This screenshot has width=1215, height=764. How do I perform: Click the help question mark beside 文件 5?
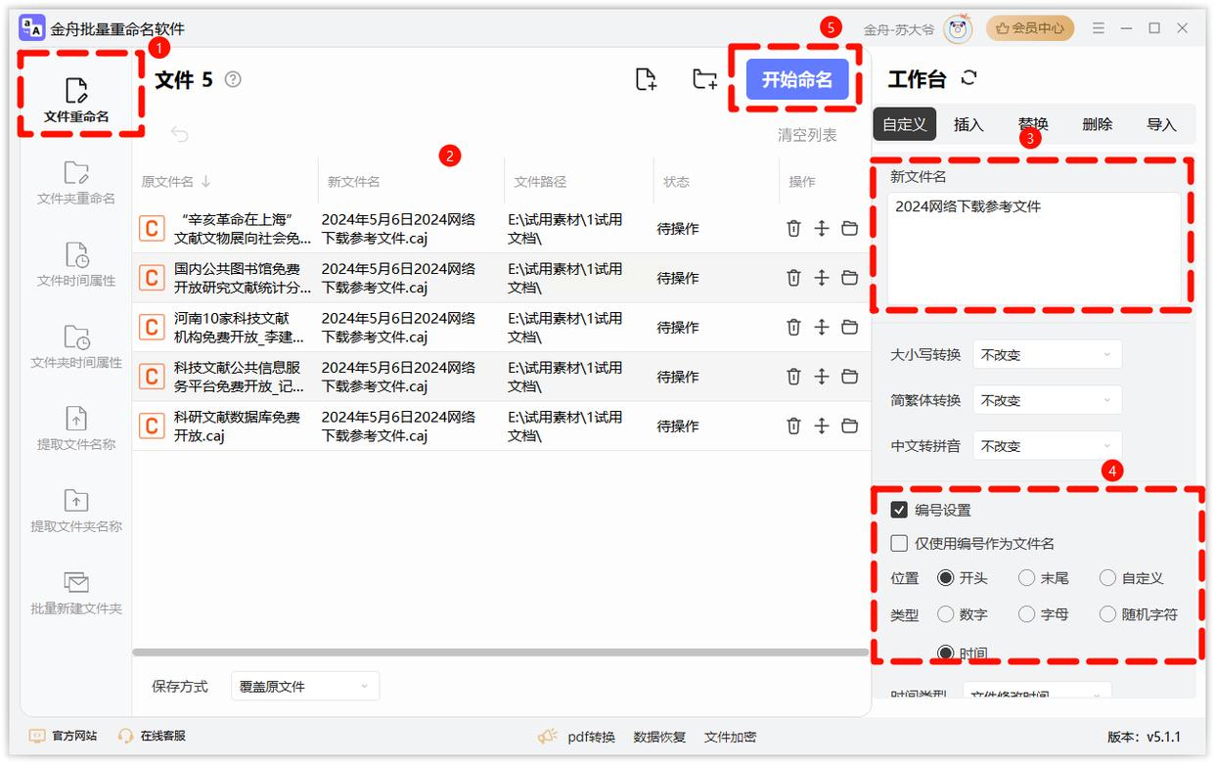(x=233, y=79)
